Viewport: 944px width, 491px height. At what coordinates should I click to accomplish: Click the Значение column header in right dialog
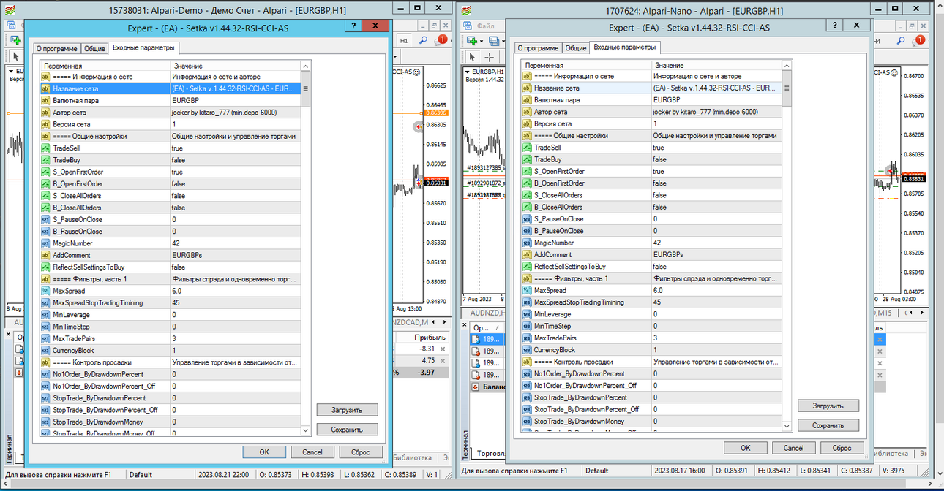point(716,65)
